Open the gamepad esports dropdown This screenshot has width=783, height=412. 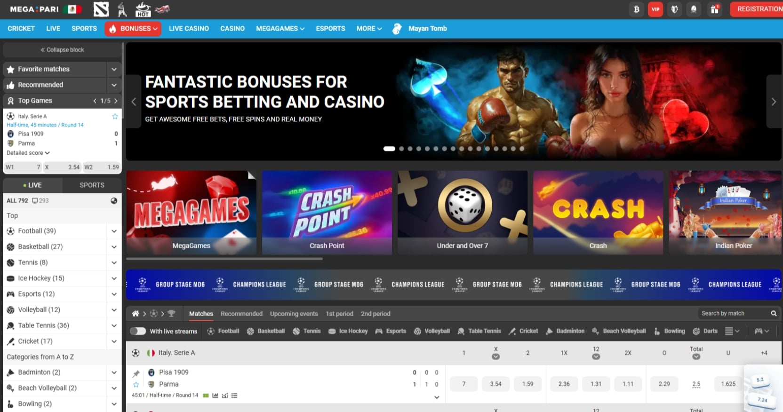click(x=762, y=331)
